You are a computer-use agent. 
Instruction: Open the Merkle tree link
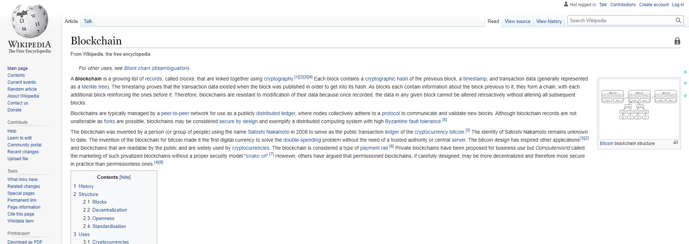(x=94, y=87)
